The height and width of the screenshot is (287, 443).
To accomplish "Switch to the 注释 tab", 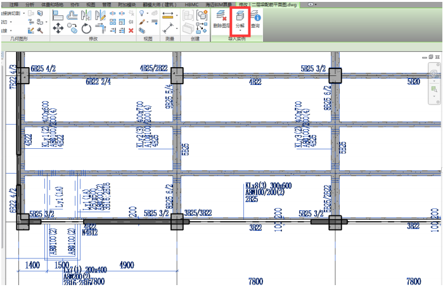I will click(x=14, y=4).
